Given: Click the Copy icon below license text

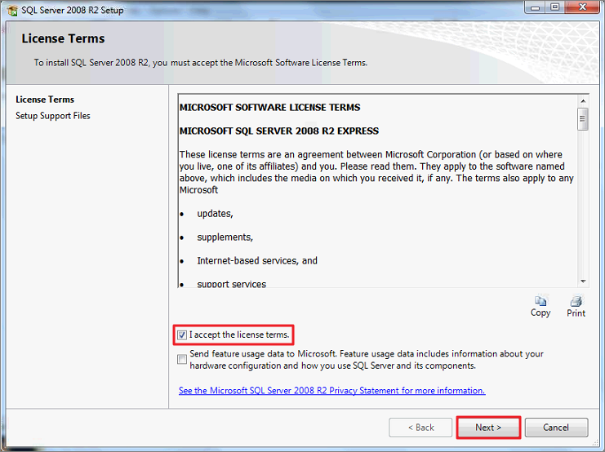Looking at the screenshot, I should (540, 301).
